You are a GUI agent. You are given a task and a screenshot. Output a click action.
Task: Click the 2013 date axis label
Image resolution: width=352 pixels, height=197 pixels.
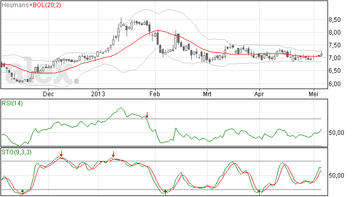point(98,94)
